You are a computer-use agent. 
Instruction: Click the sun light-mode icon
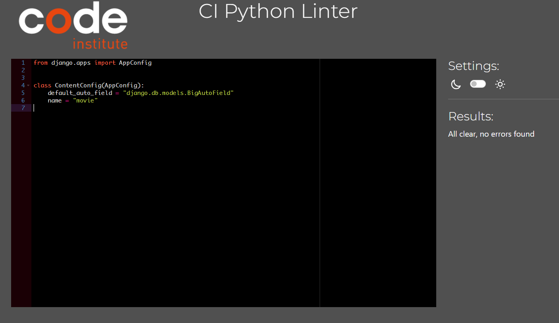(500, 84)
